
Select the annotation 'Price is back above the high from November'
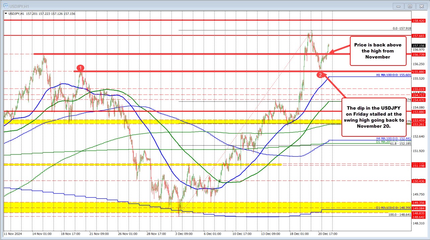[378, 51]
